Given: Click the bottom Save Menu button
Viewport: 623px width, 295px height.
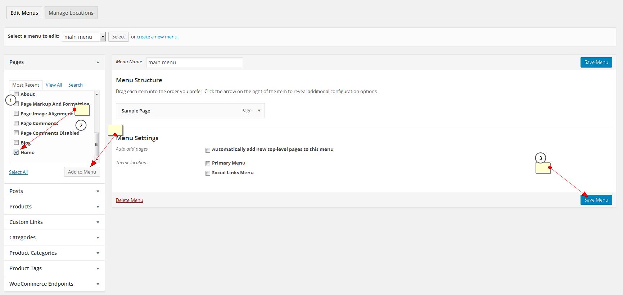Looking at the screenshot, I should 596,200.
